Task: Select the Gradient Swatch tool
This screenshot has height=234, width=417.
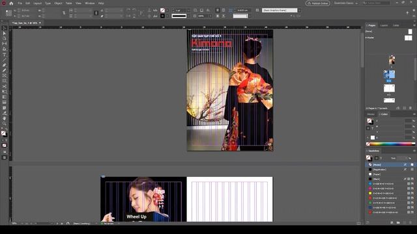Action: 5,97
